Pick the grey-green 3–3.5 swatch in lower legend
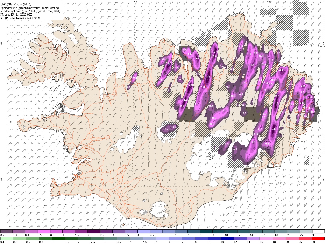The height and width of the screenshot is (244, 325). [x=110, y=239]
